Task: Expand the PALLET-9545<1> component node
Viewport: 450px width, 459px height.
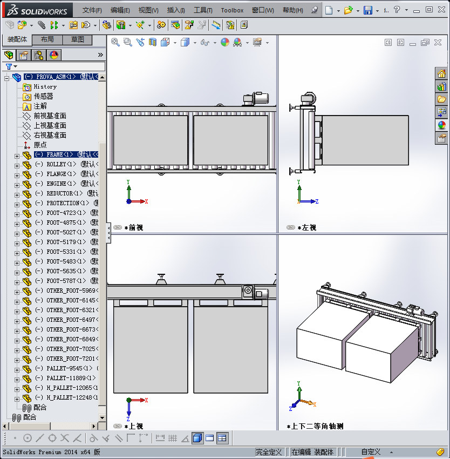Action: coord(17,370)
